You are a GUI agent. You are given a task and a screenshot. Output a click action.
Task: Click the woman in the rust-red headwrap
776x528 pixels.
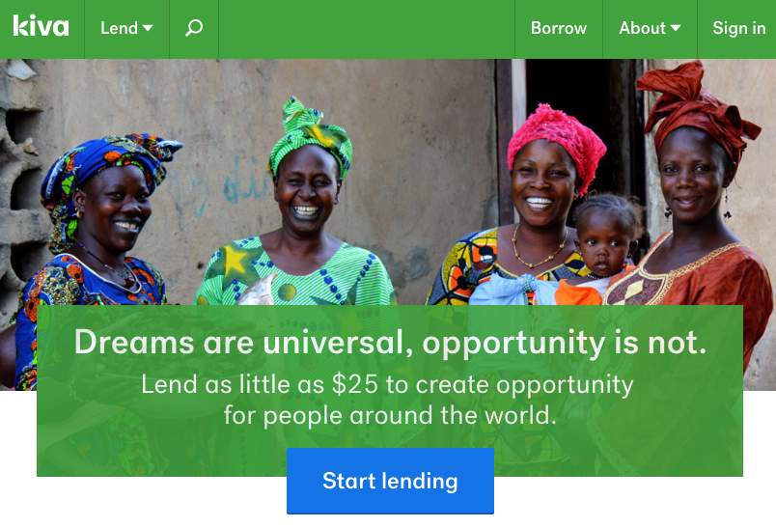coord(693,208)
